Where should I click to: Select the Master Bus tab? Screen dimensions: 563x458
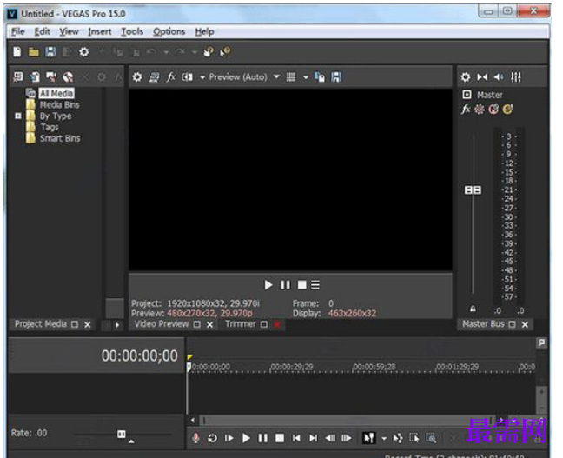coord(483,324)
